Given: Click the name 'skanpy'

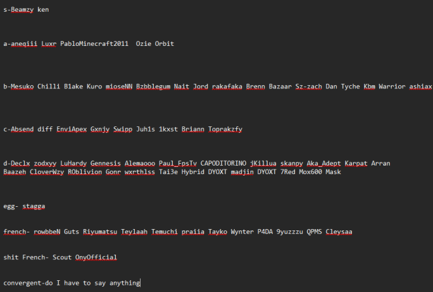Looking at the screenshot, I should [x=292, y=164].
